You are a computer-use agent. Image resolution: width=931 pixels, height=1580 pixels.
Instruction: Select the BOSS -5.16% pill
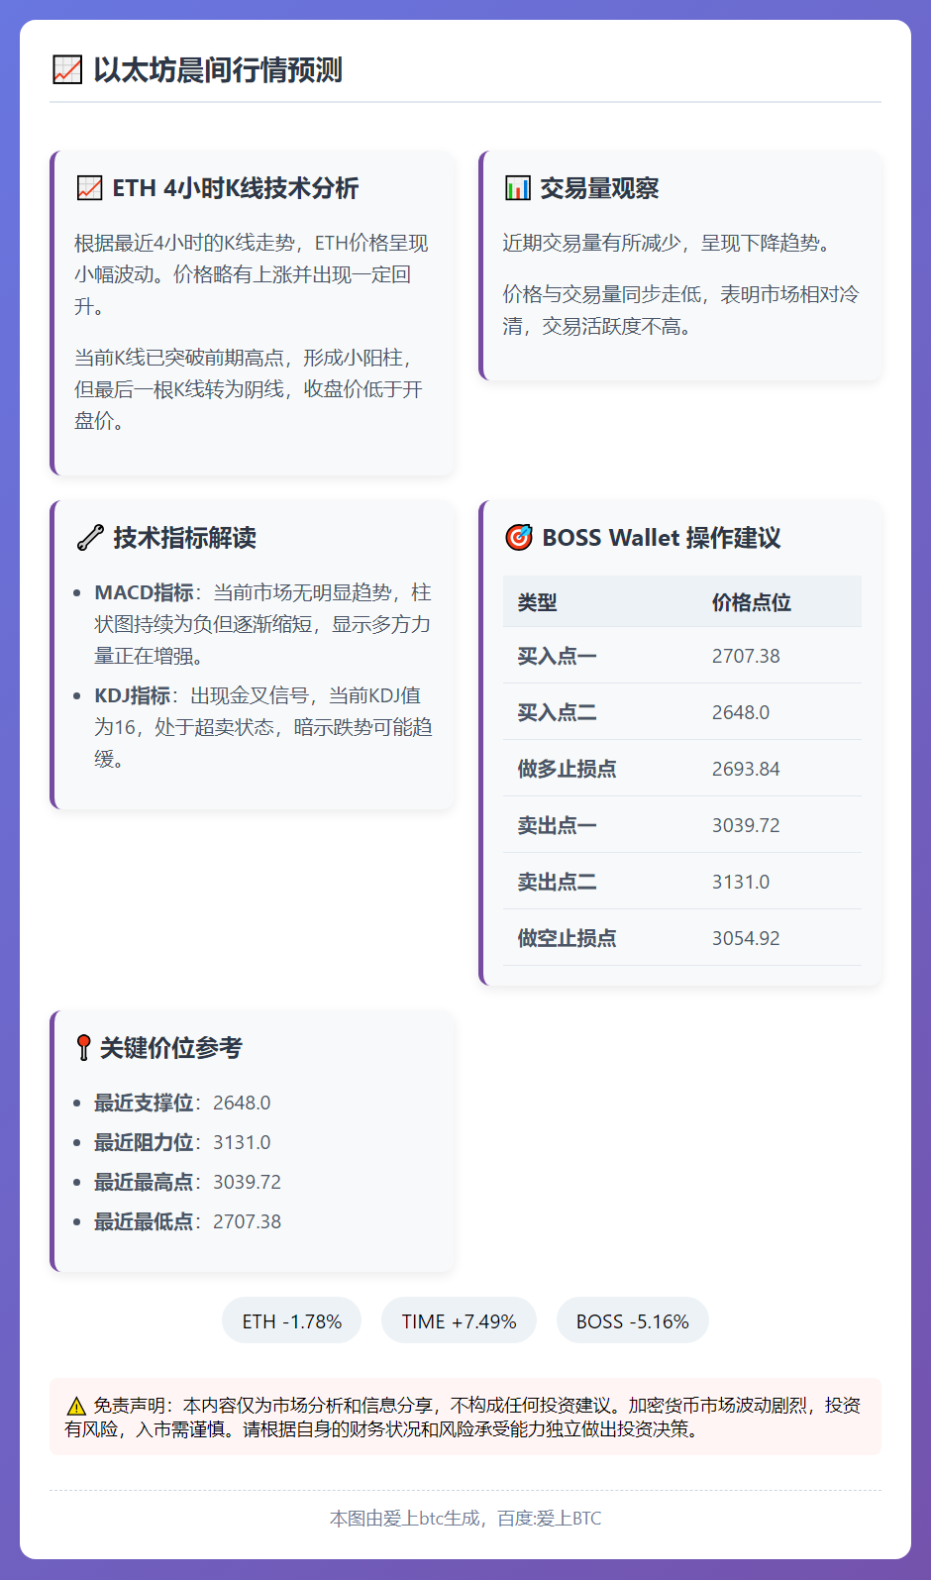click(x=632, y=1320)
